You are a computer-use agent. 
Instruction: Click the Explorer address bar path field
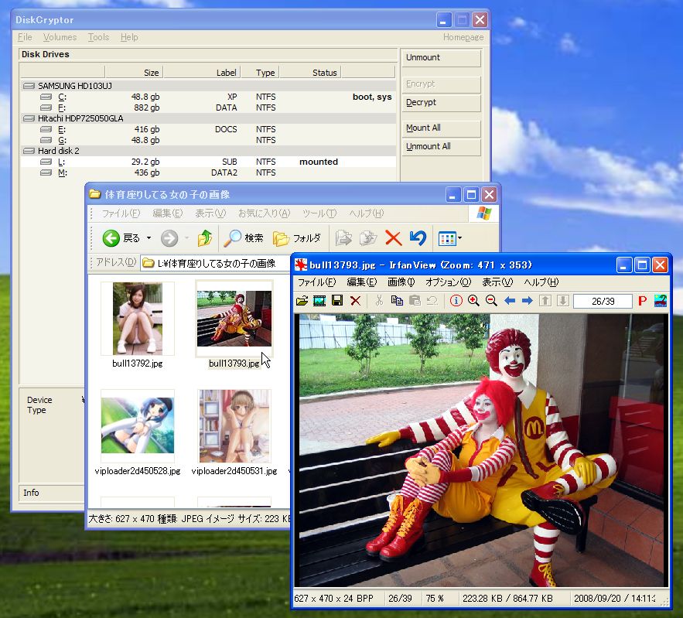pos(216,263)
